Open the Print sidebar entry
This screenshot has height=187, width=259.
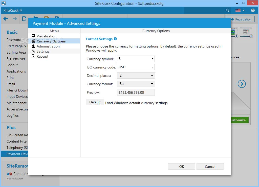click(x=10, y=78)
